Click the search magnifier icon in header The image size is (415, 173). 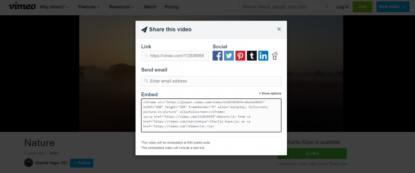pos(327,6)
